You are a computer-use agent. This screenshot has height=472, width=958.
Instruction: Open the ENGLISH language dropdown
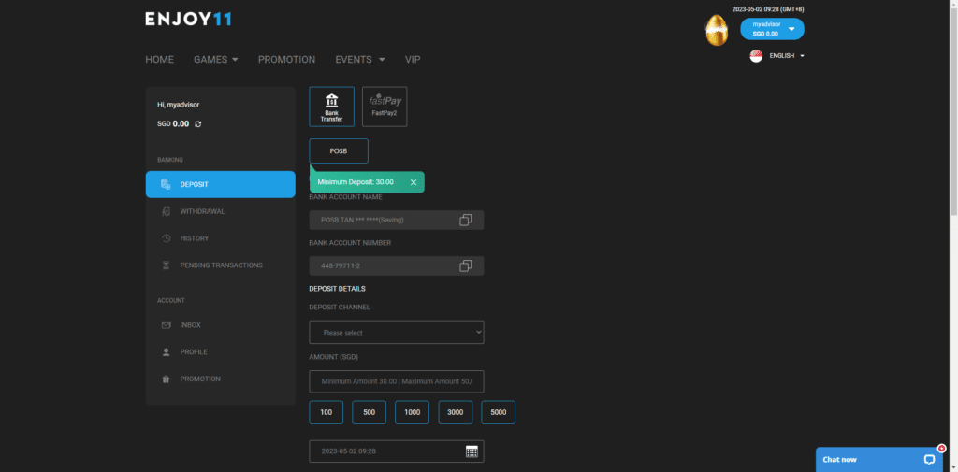click(x=786, y=55)
